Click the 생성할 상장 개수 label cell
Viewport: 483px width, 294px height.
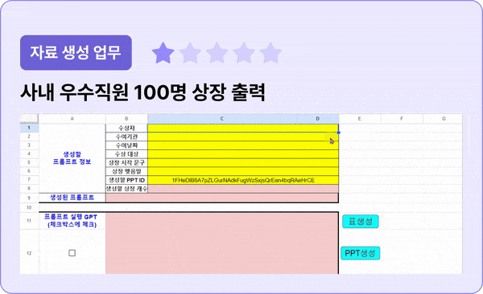(x=126, y=189)
